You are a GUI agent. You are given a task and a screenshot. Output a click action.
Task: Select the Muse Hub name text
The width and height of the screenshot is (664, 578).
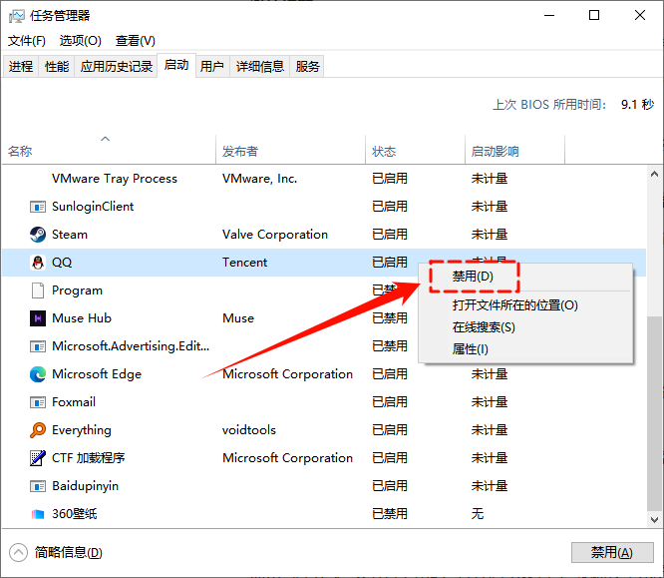point(82,318)
